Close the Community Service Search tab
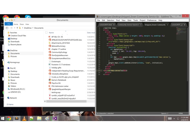190x135 pixels. [141, 25]
